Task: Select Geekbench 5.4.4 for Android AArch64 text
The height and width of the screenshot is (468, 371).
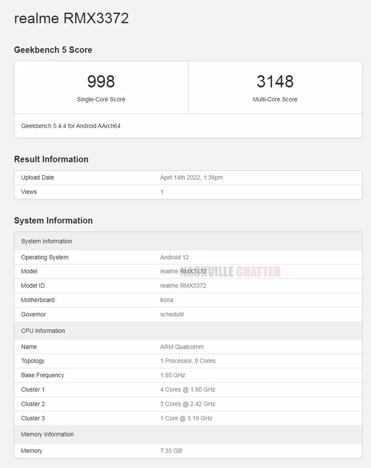Action: tap(71, 126)
